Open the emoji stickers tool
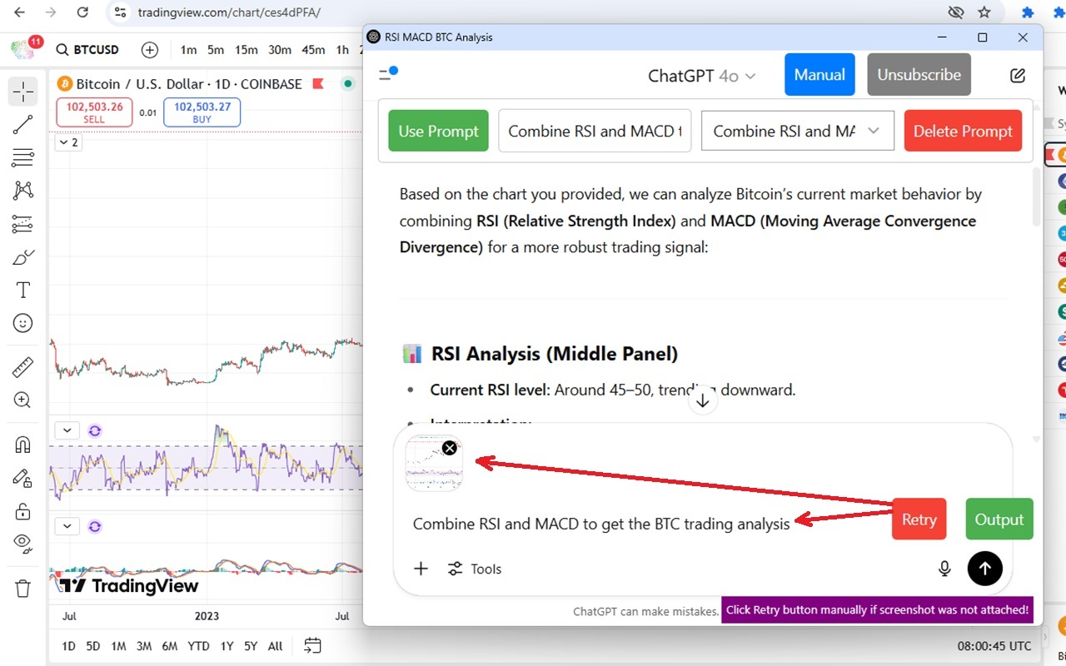 (x=22, y=323)
